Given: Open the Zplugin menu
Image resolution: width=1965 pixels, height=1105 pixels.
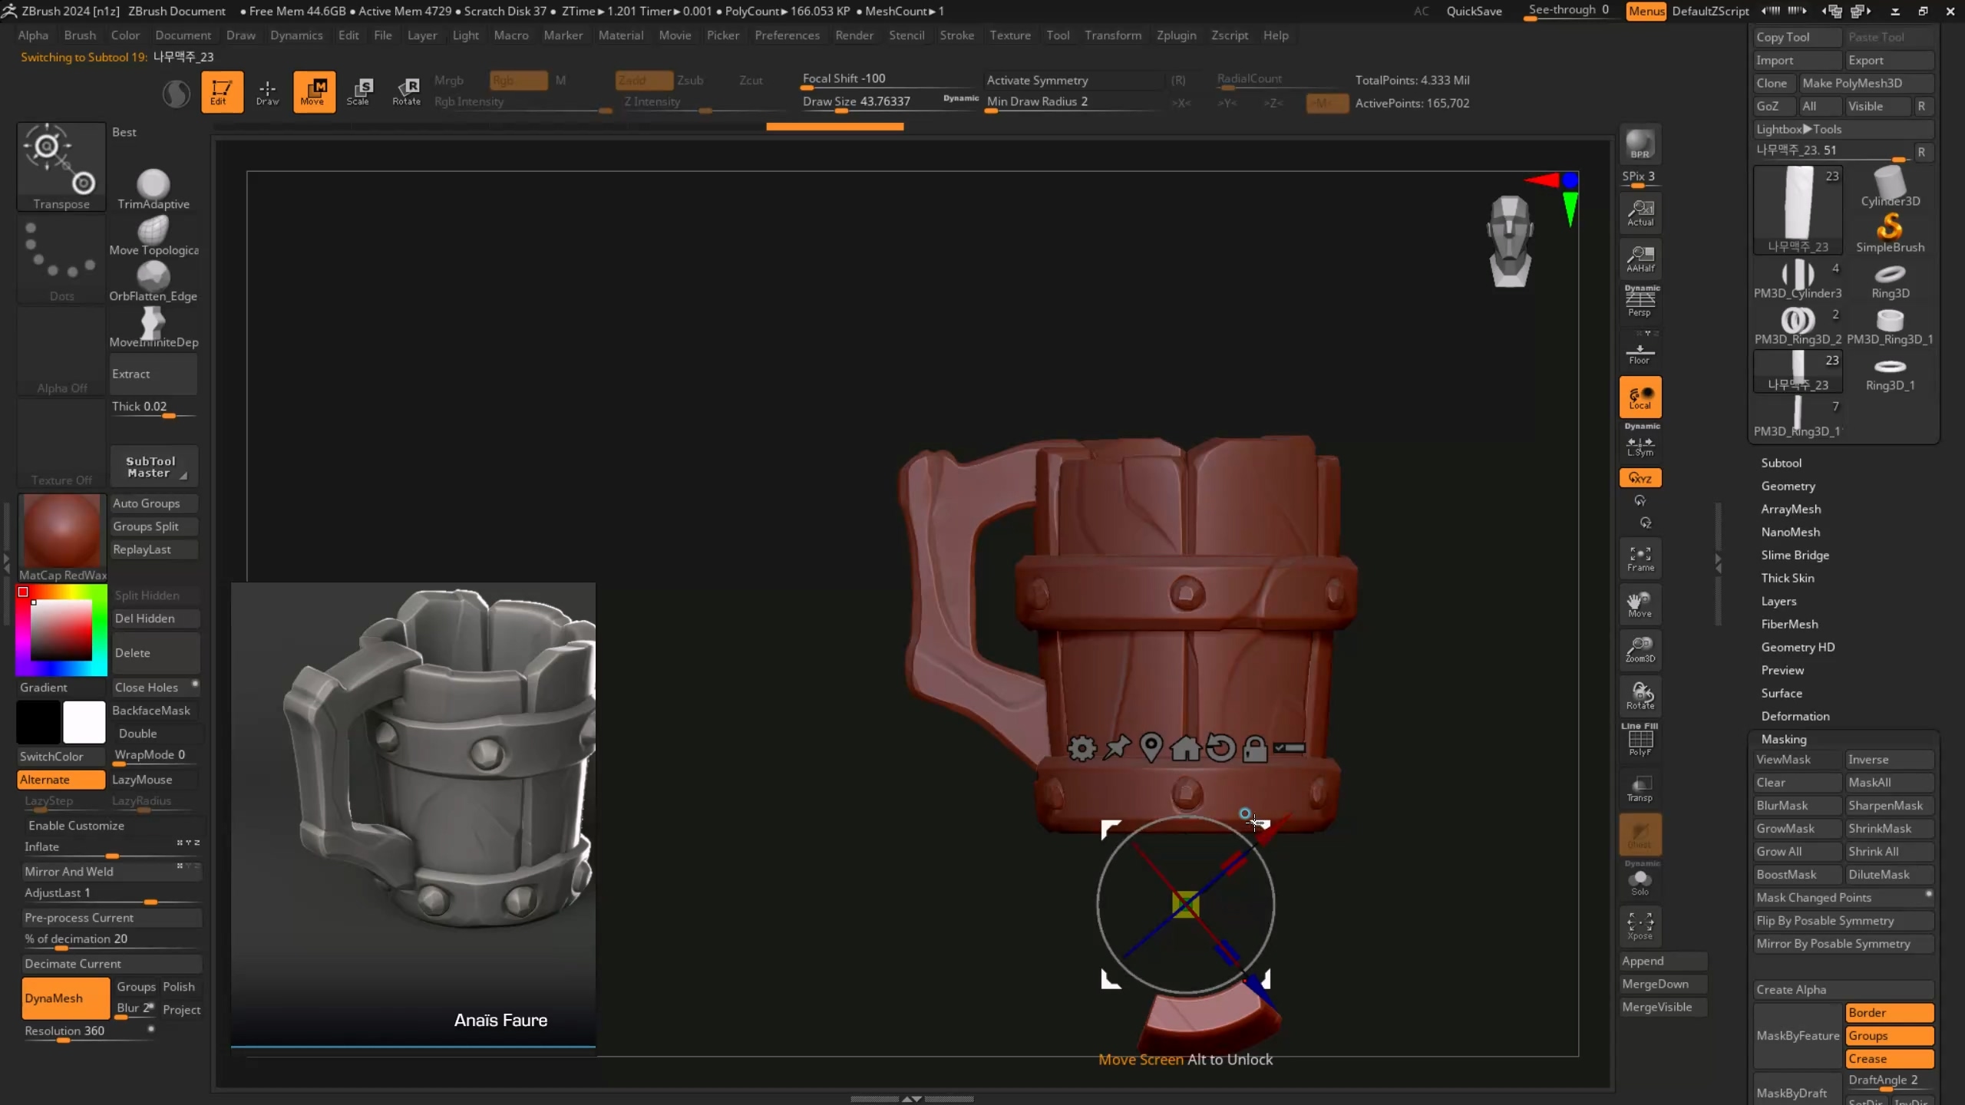Looking at the screenshot, I should (x=1176, y=35).
